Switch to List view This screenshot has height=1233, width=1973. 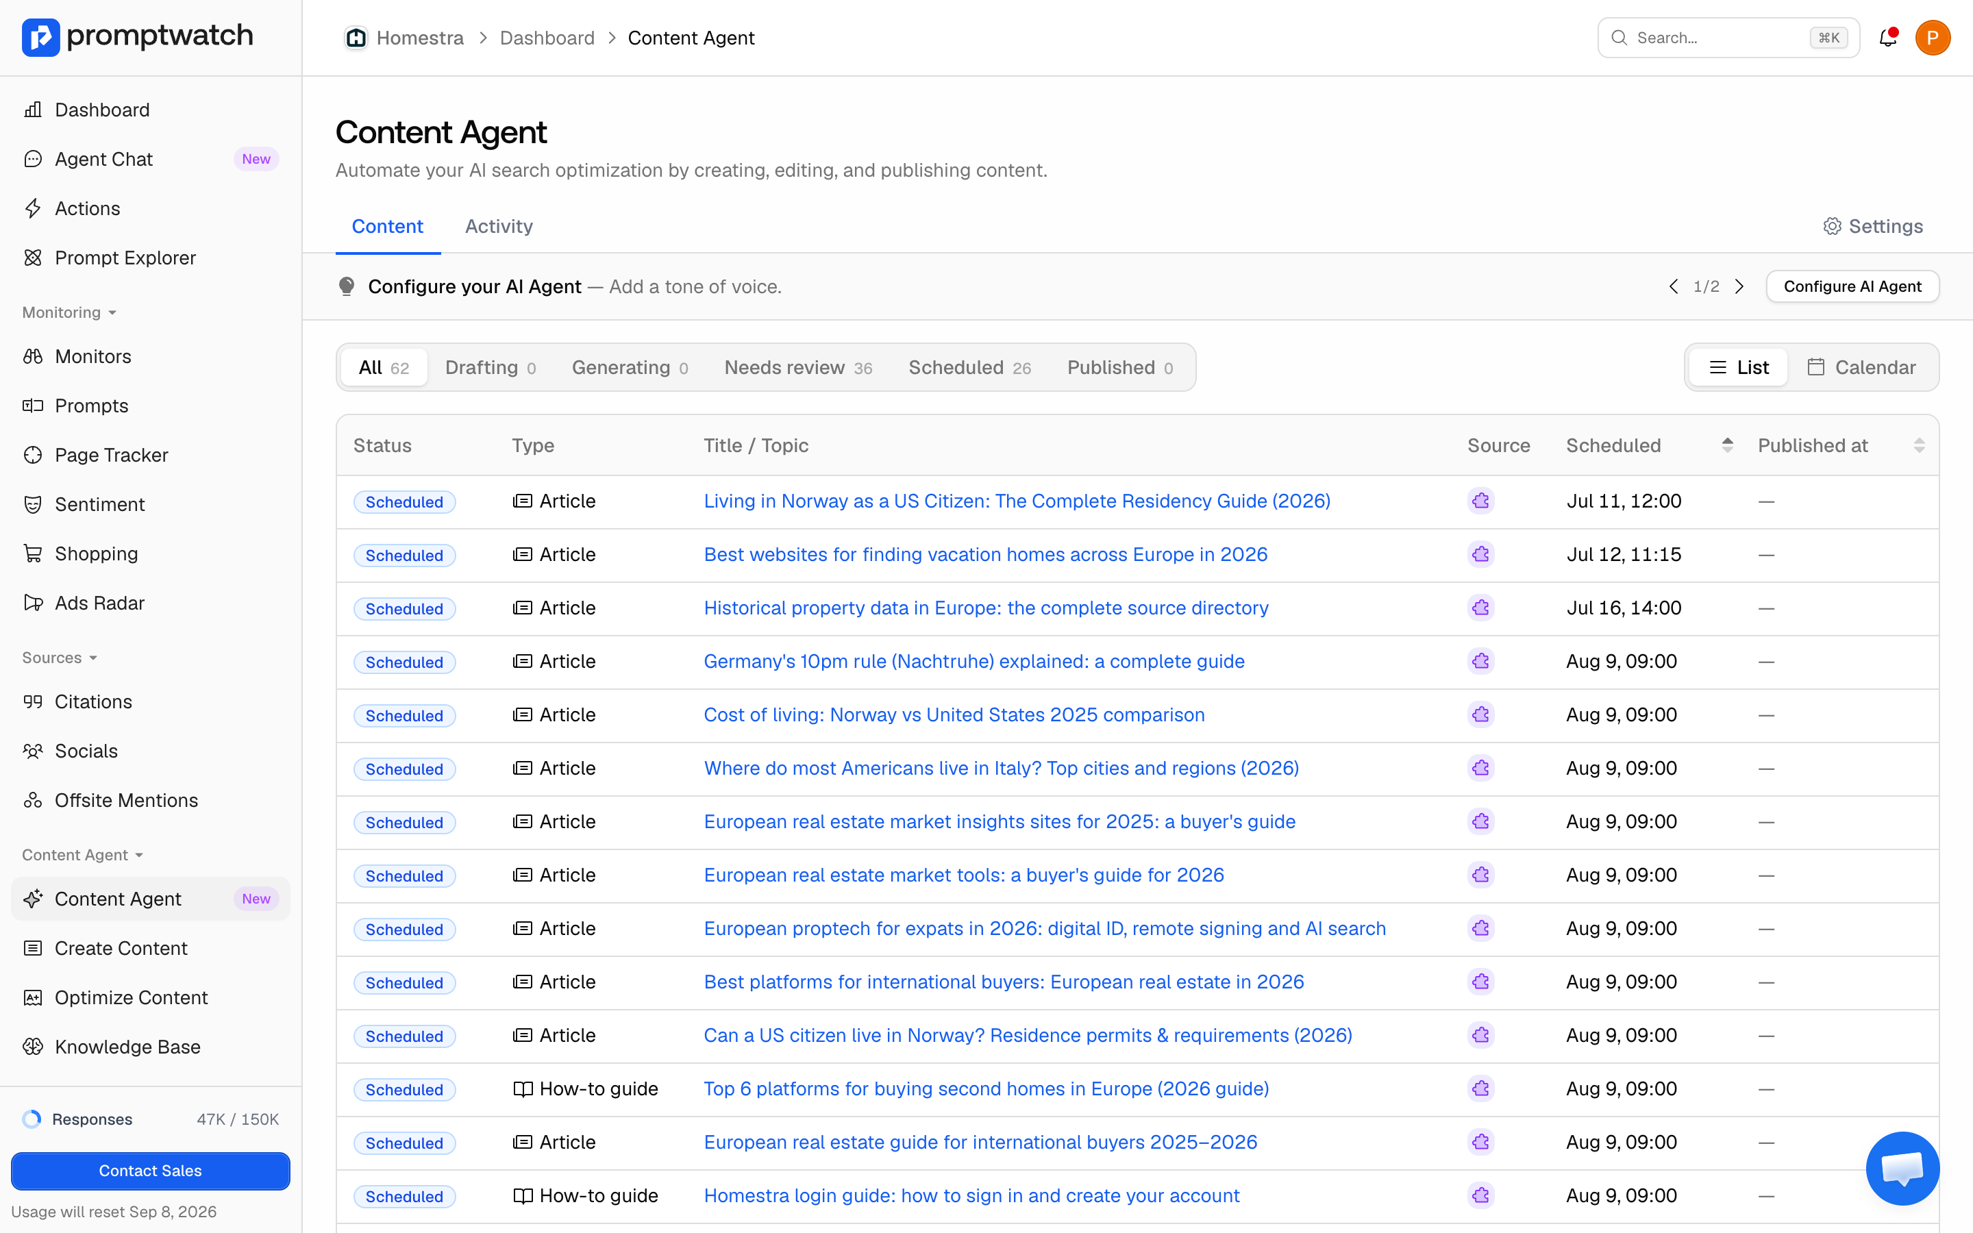point(1738,367)
